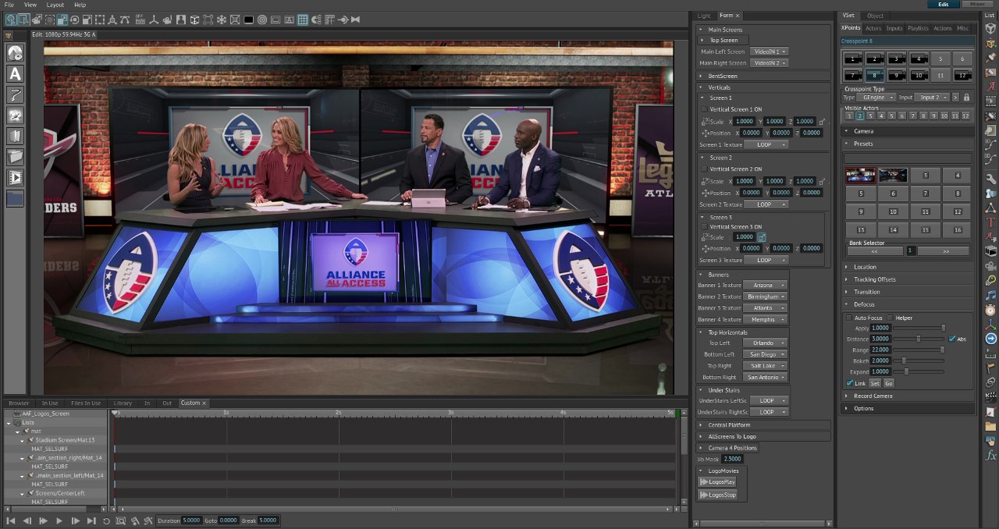Screen dimensions: 999x529
Task: Click the play list icon in left sidebar
Action: point(15,178)
